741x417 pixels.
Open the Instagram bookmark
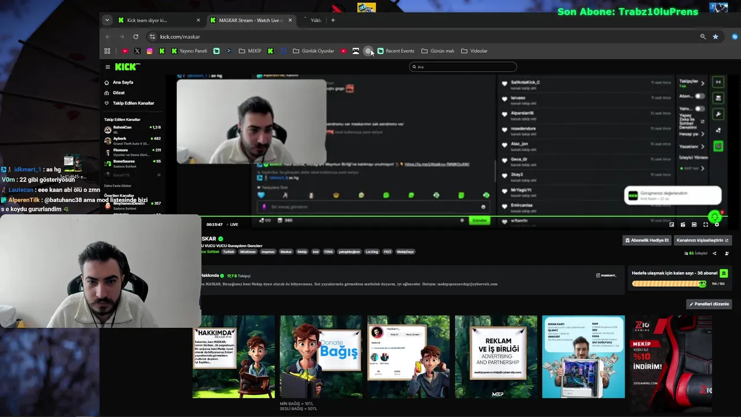149,51
